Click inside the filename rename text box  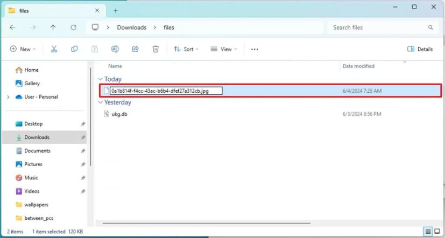pyautogui.click(x=166, y=91)
